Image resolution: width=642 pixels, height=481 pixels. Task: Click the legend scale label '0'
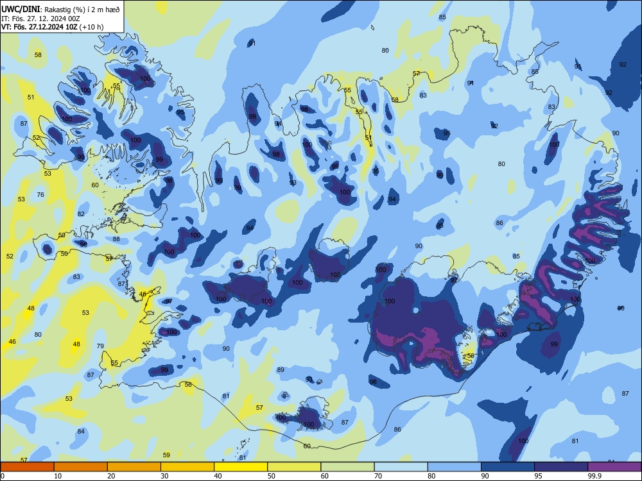(3, 476)
